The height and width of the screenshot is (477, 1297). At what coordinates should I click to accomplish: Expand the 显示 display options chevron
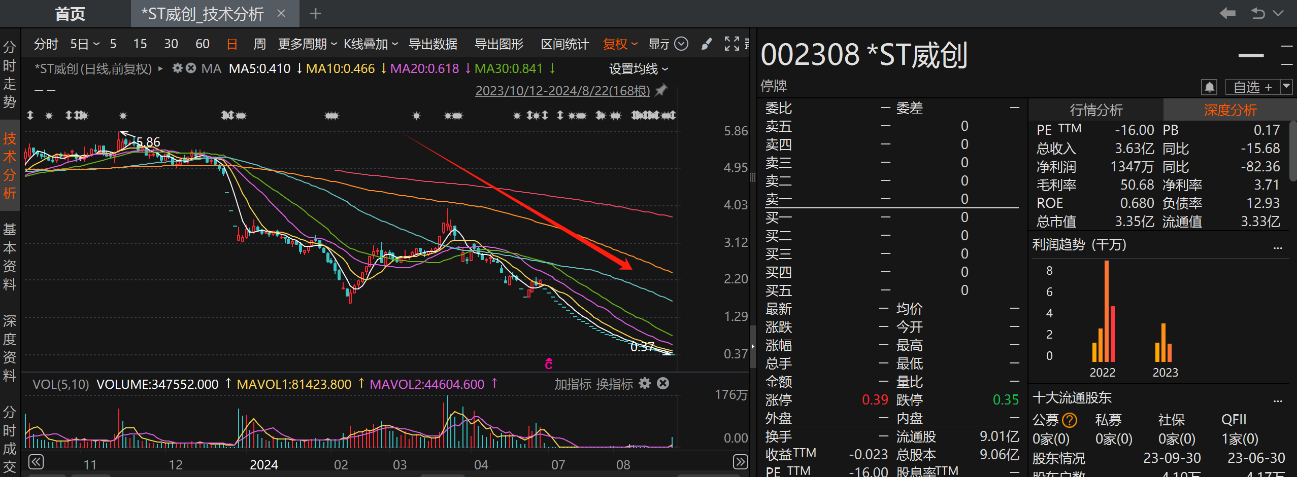click(681, 44)
